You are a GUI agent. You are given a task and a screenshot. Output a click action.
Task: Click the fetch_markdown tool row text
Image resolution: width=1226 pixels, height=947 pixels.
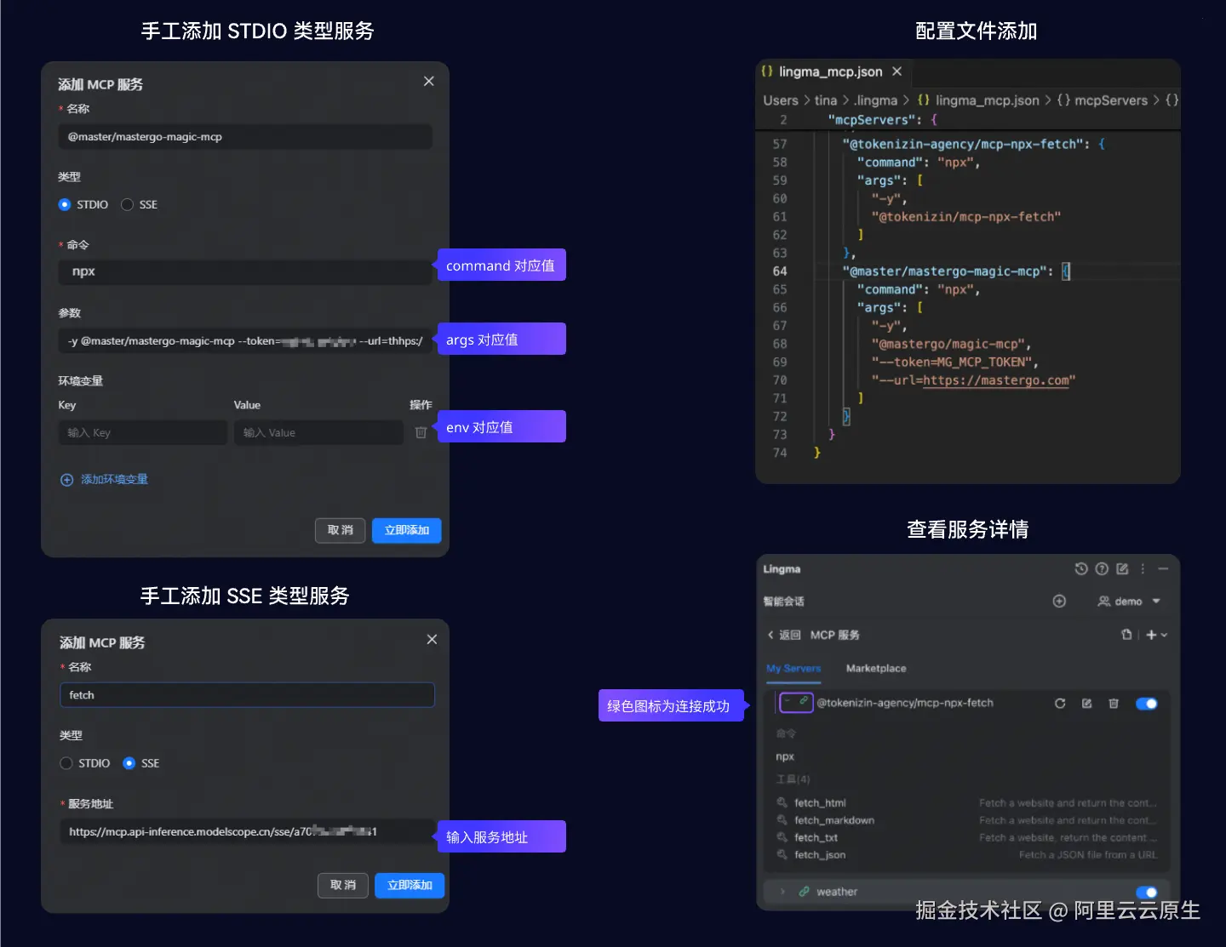coord(834,820)
